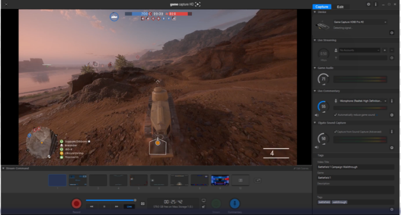This screenshot has height=215, width=401.
Task: Open the Microphone source dropdown
Action: 363,101
